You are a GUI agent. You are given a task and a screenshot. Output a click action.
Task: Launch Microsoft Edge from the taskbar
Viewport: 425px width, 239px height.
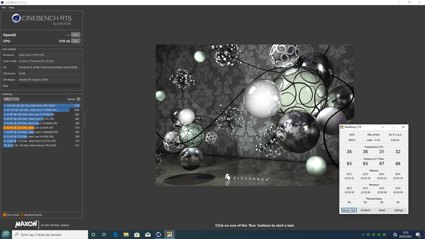point(115,235)
